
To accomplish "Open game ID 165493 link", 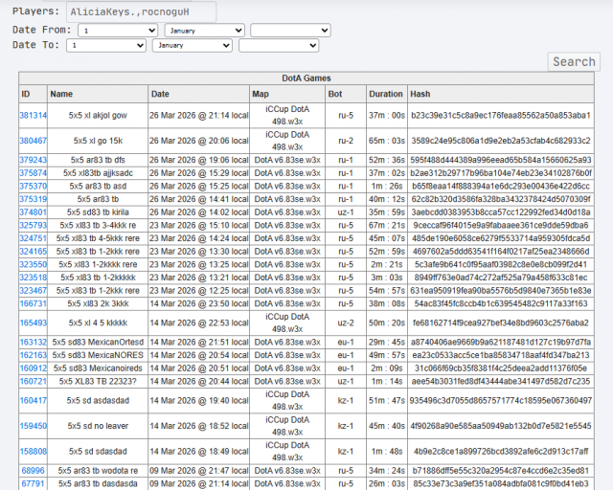I will (x=34, y=323).
